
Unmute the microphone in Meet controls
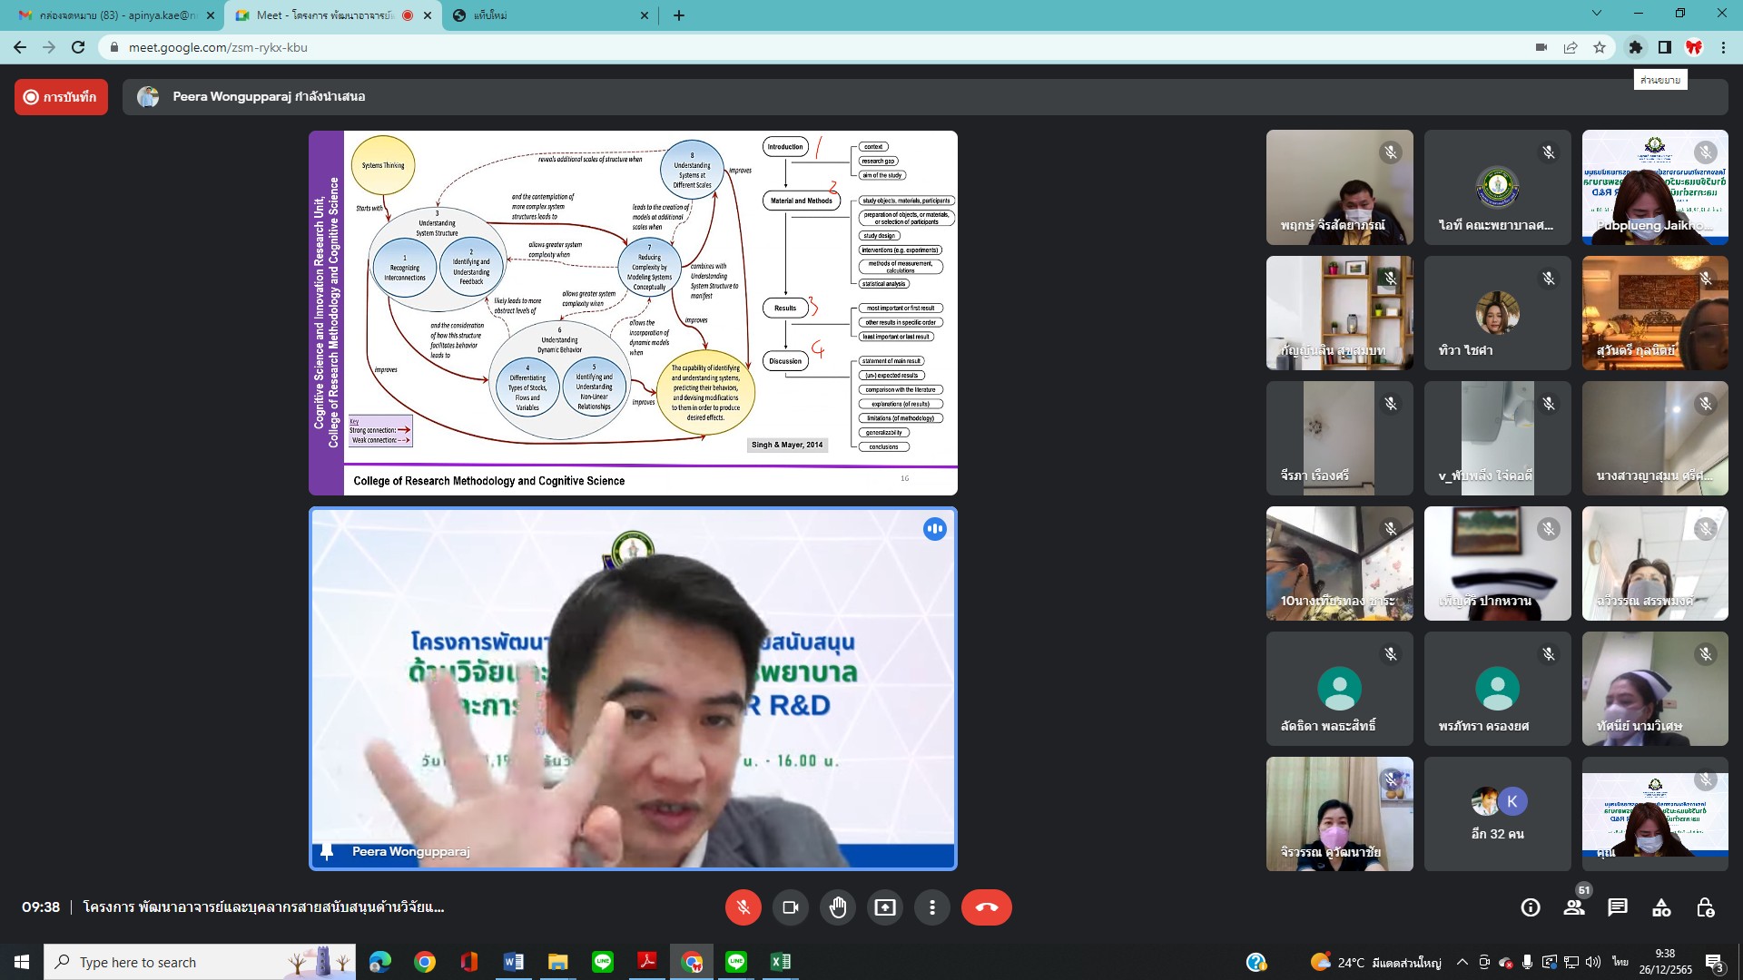click(743, 907)
